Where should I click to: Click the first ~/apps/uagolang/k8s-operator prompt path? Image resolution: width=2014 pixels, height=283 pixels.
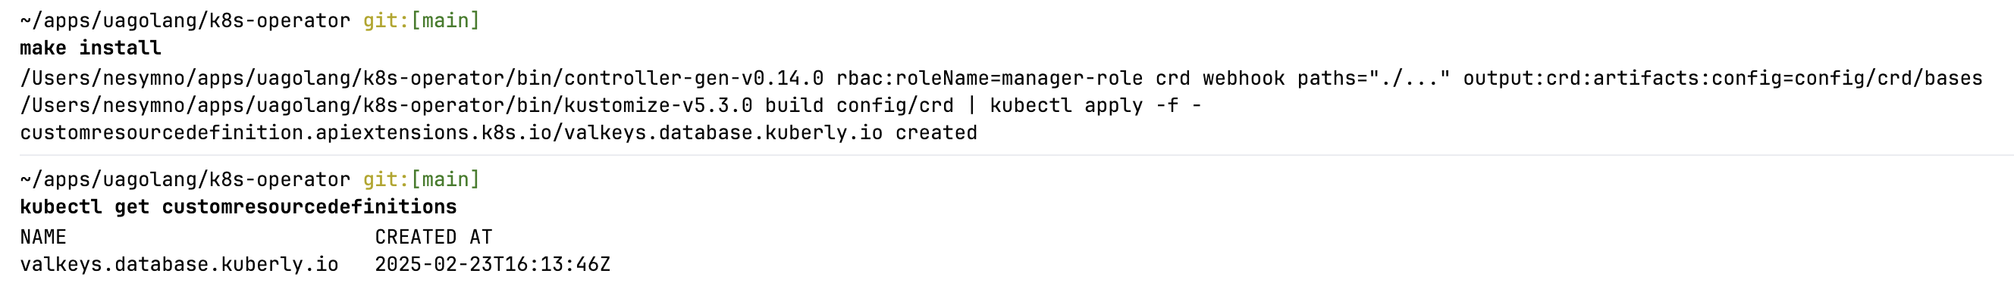(185, 21)
